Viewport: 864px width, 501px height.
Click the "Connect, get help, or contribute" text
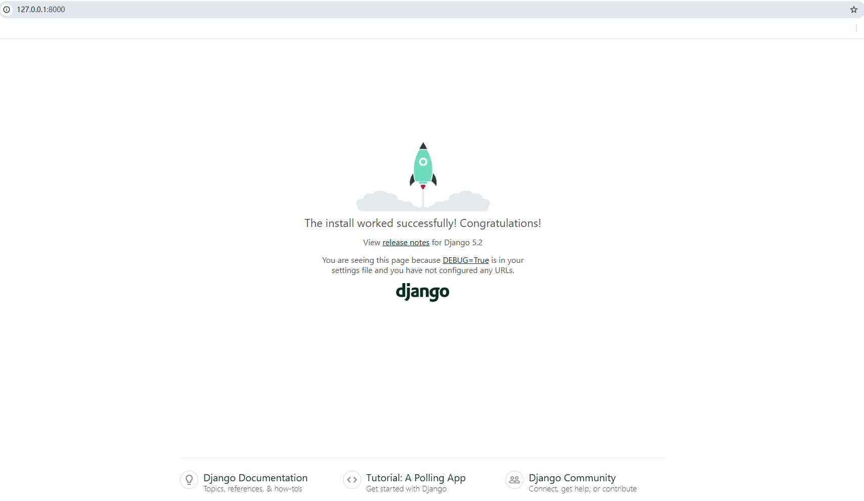point(583,489)
